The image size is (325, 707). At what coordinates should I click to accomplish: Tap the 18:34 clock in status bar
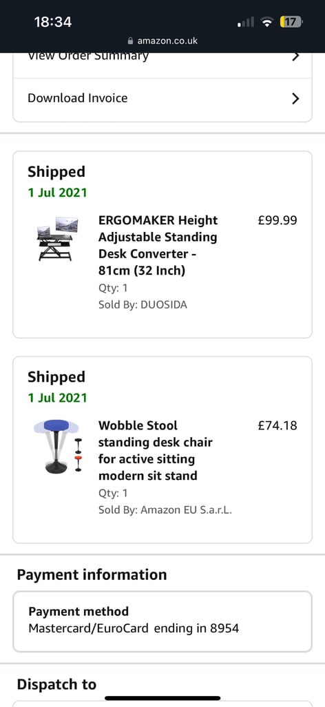pyautogui.click(x=53, y=21)
